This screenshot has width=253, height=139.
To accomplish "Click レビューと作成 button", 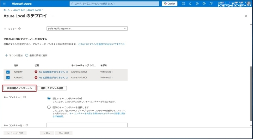I will [15, 133].
